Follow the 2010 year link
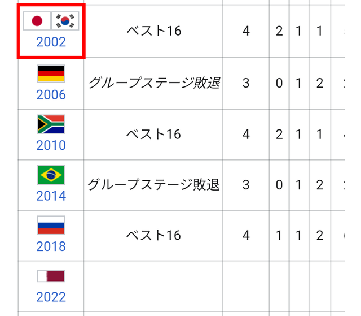This screenshot has width=361, height=316. 51,145
